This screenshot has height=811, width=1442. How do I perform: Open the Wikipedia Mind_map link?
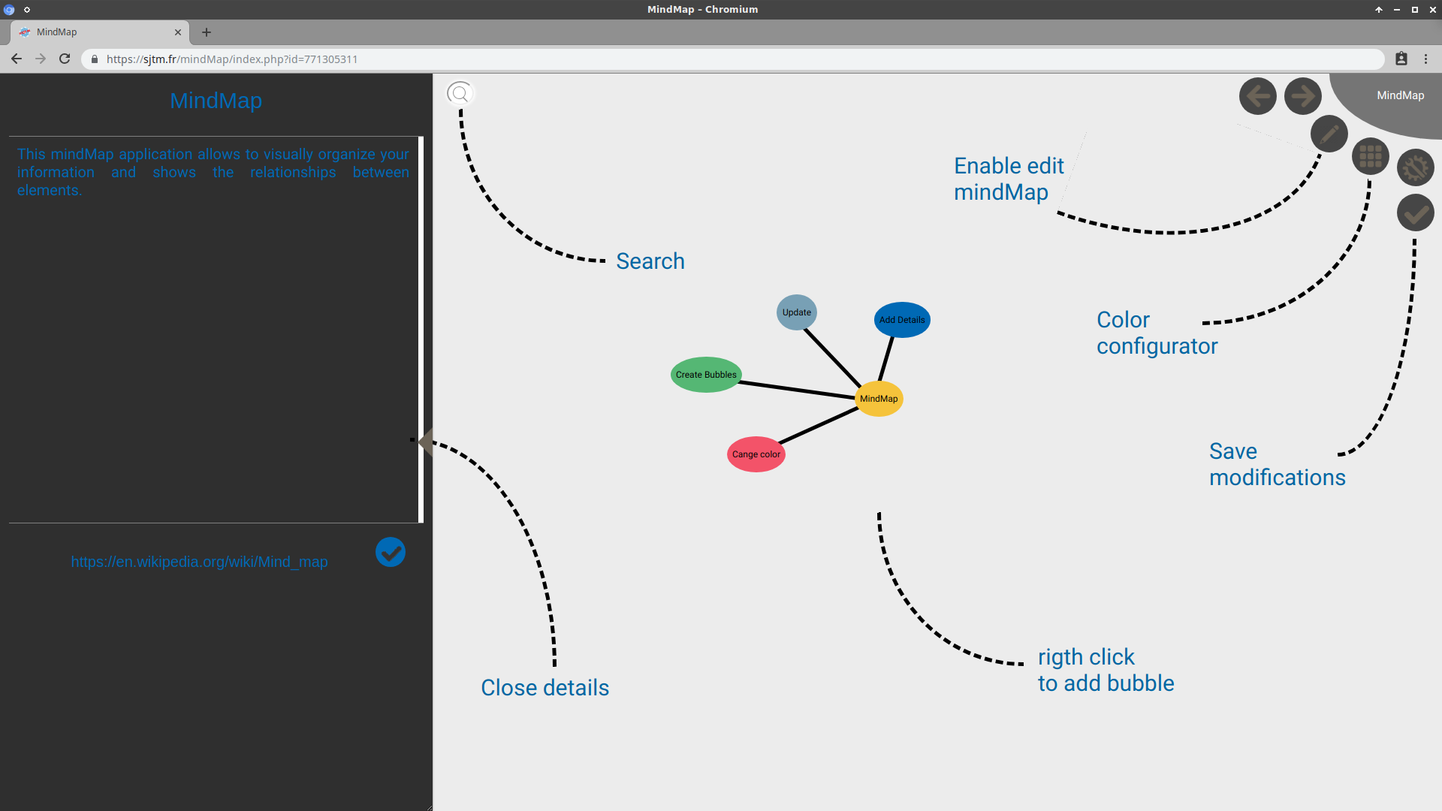click(x=199, y=562)
